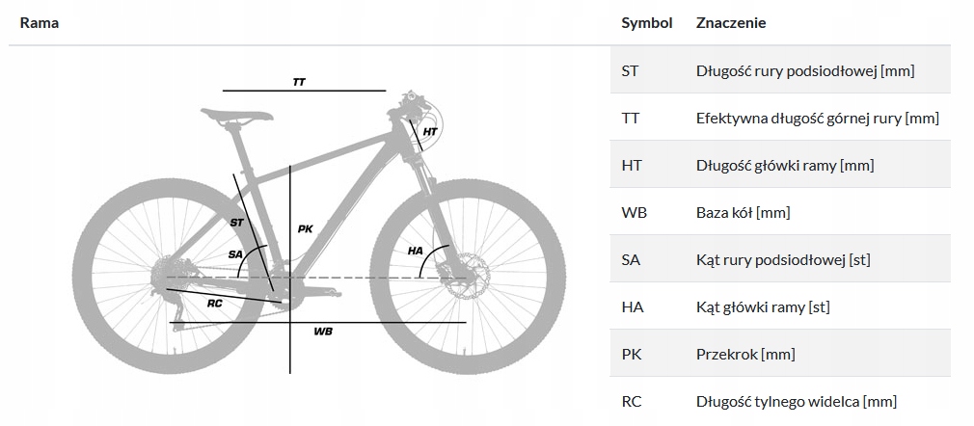Click the WB label under bike
The width and height of the screenshot is (974, 426).
[323, 331]
